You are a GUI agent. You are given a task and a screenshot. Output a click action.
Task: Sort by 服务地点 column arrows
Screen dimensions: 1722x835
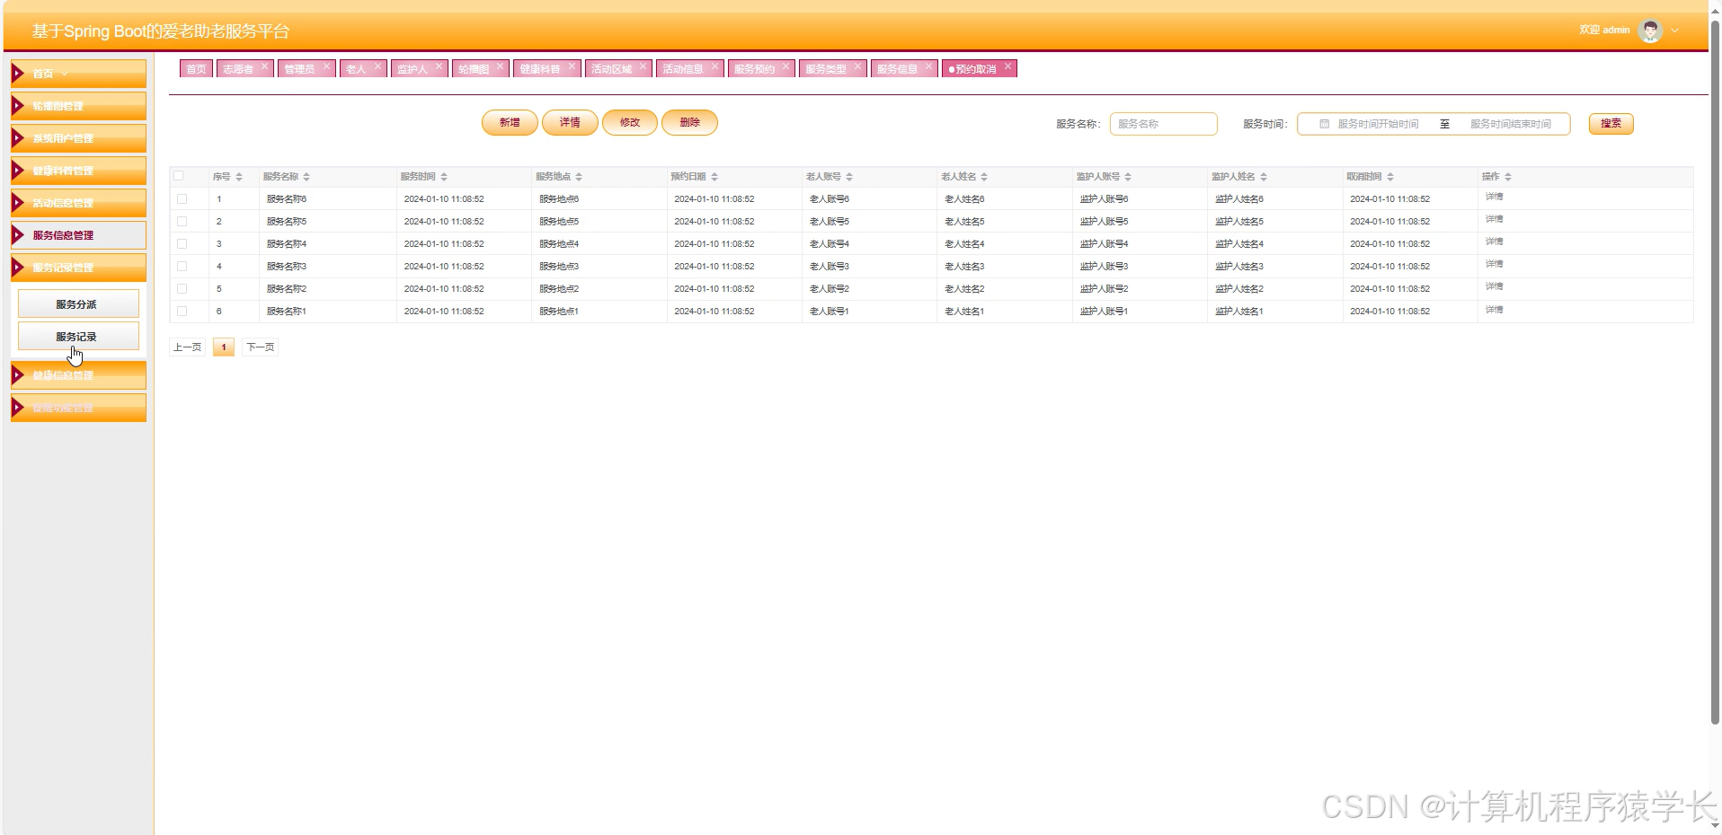click(x=579, y=177)
